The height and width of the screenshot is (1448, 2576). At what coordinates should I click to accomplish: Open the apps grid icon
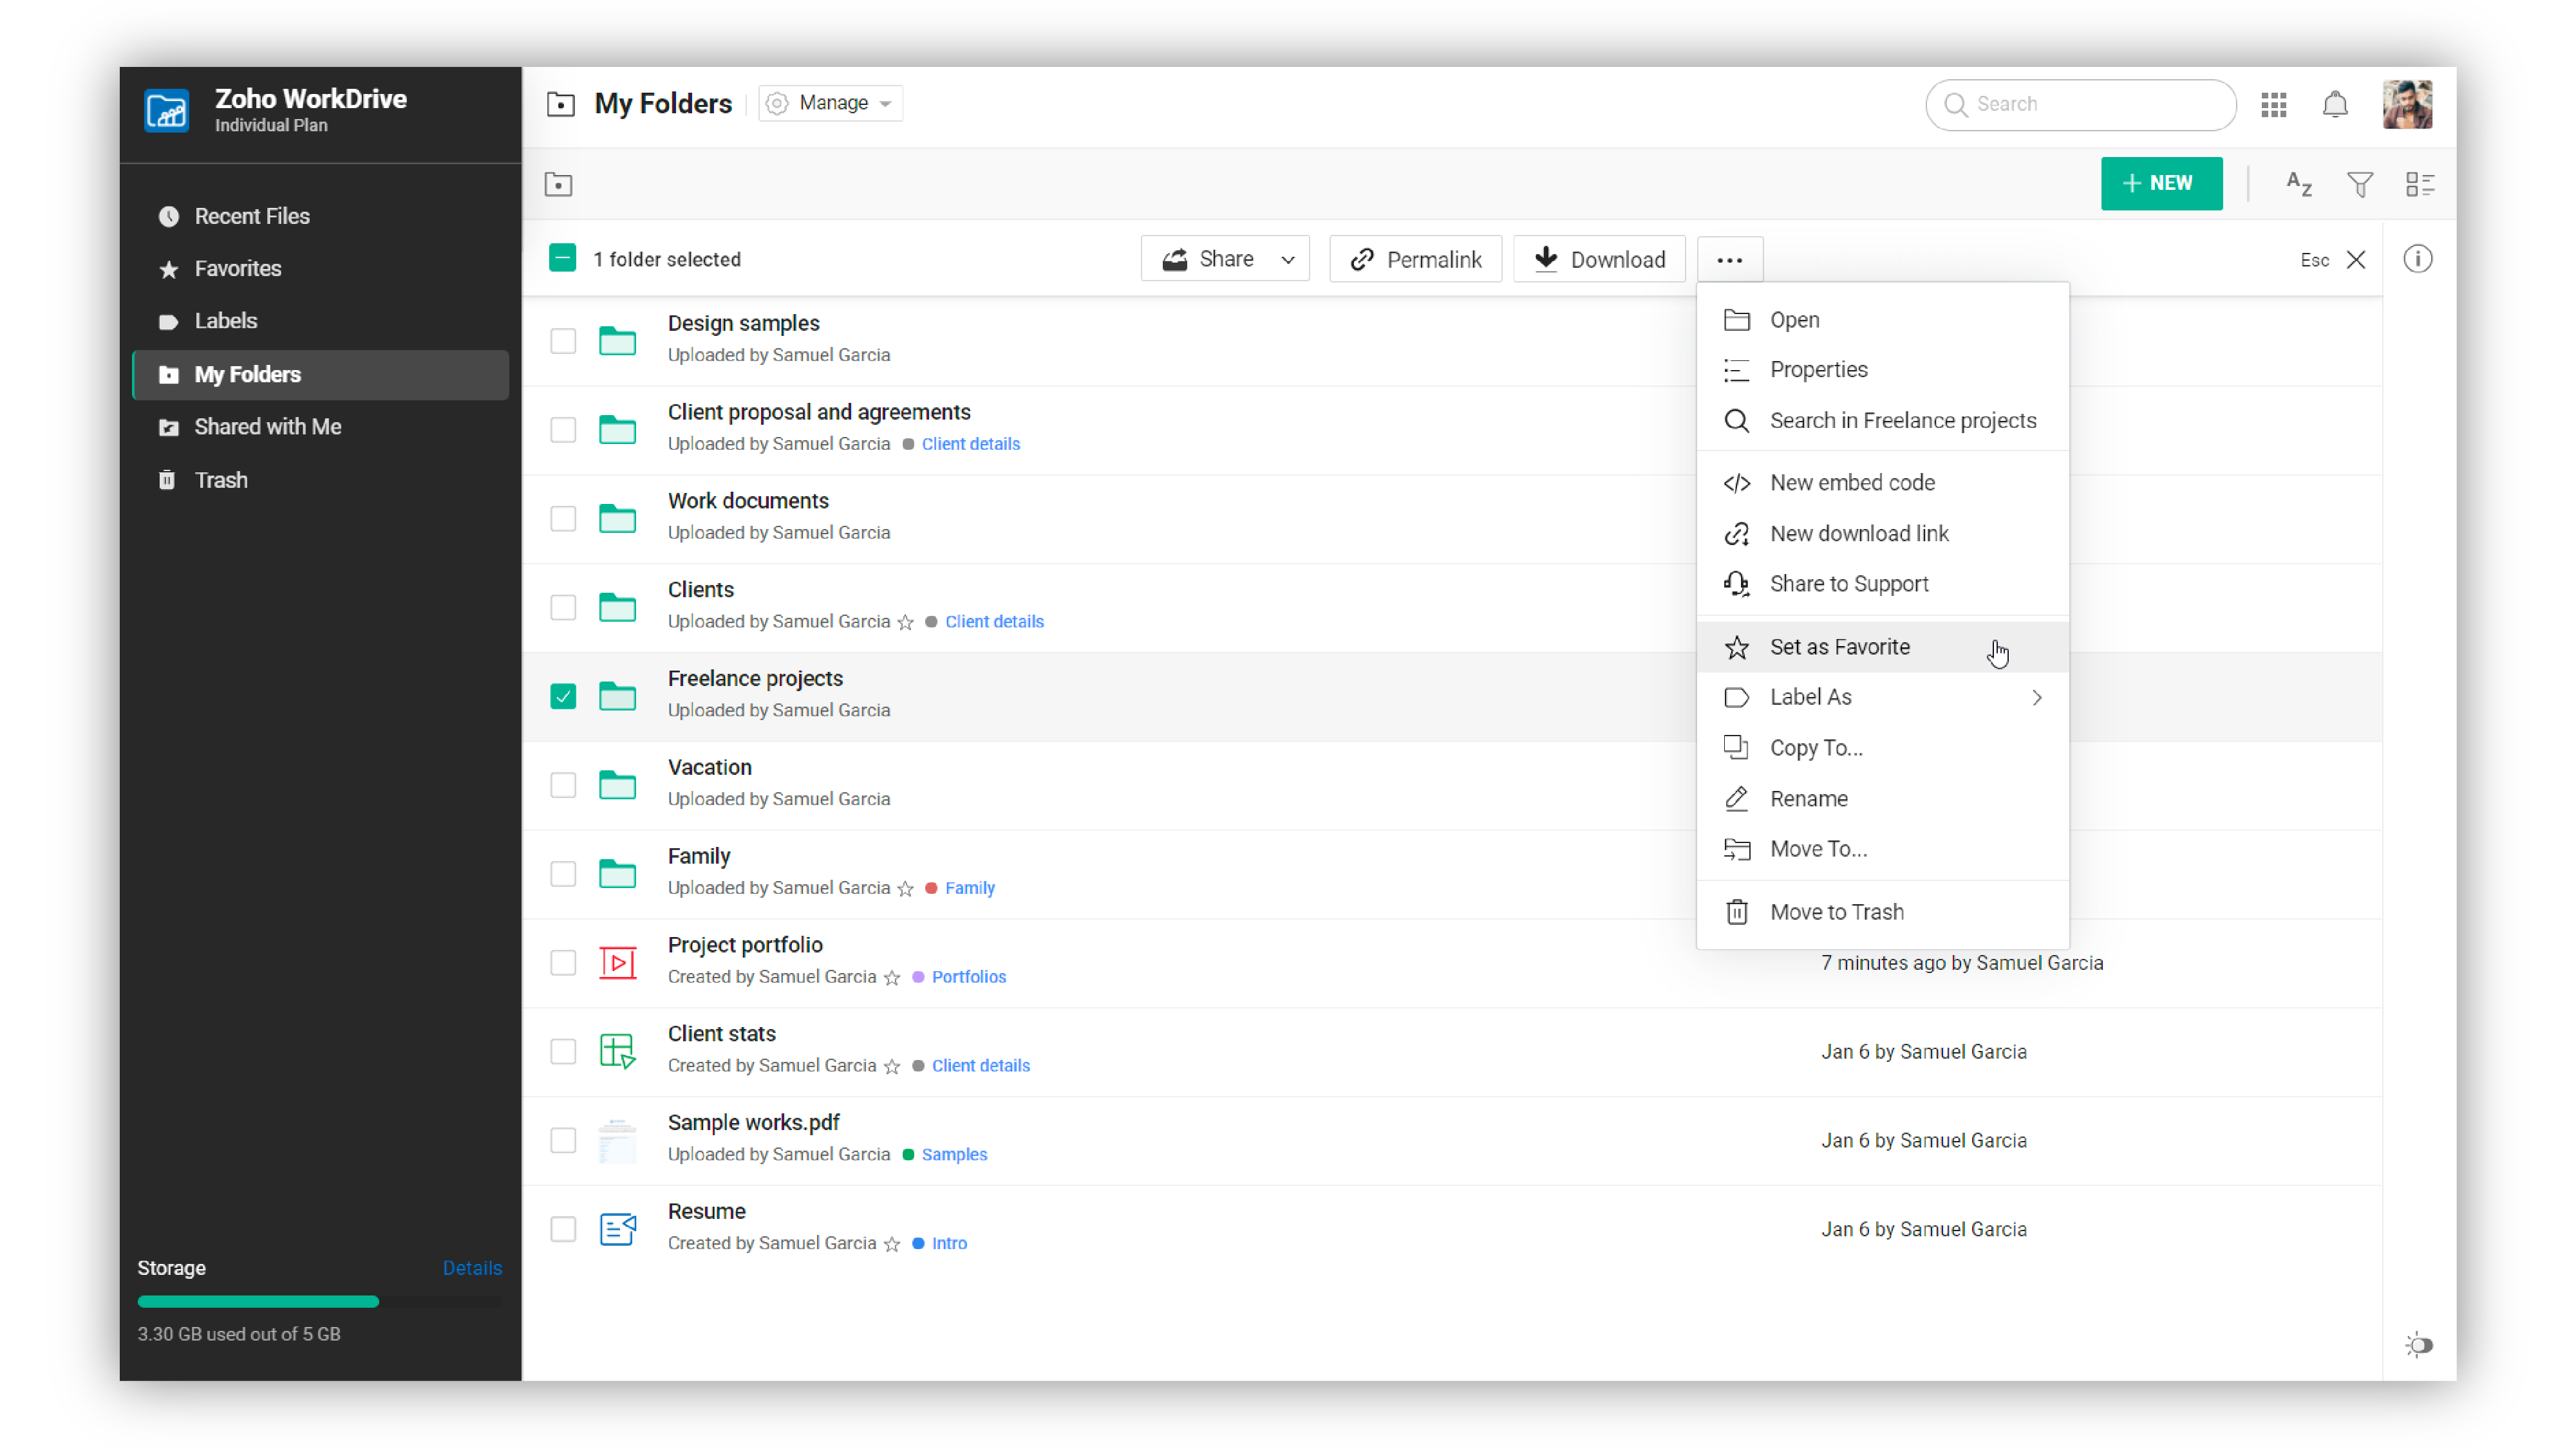point(2273,104)
